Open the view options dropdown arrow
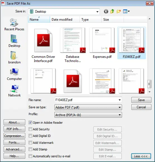The image size is (155, 162). pos(129,11)
